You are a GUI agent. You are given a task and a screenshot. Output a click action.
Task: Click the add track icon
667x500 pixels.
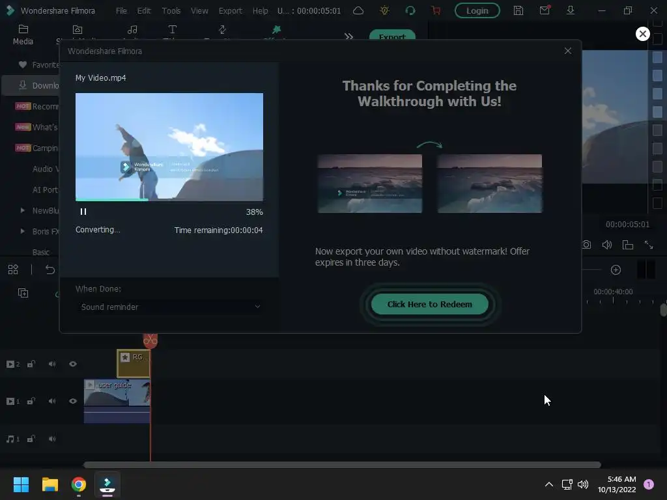tap(23, 293)
